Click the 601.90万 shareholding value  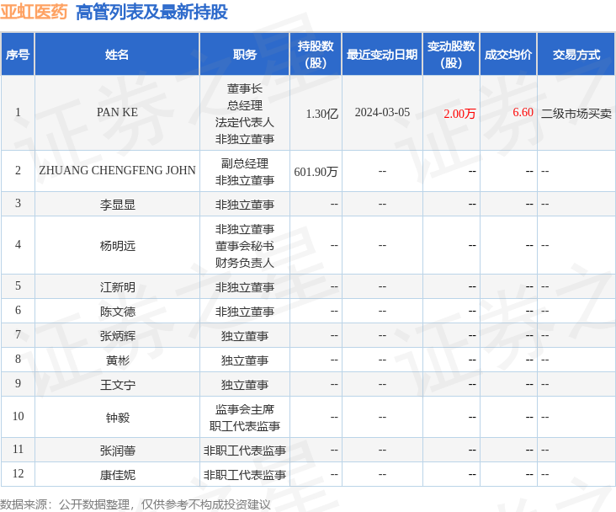pos(316,172)
